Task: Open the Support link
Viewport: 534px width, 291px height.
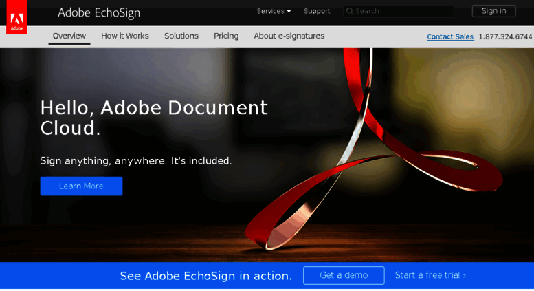Action: pyautogui.click(x=317, y=11)
